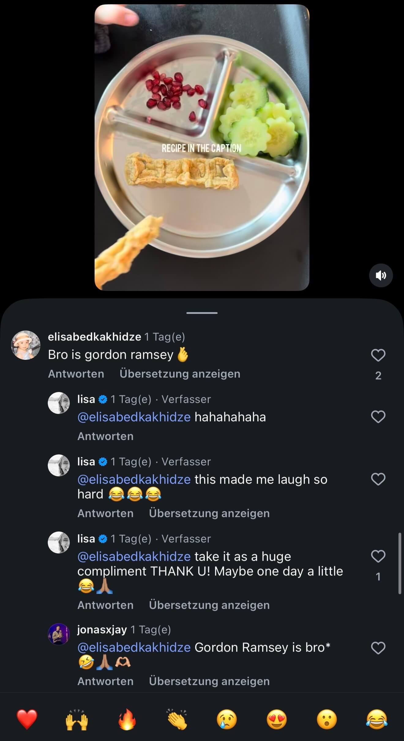404x741 pixels.
Task: Like lisa's 'take it as a huge compliment' reply
Action: click(378, 556)
